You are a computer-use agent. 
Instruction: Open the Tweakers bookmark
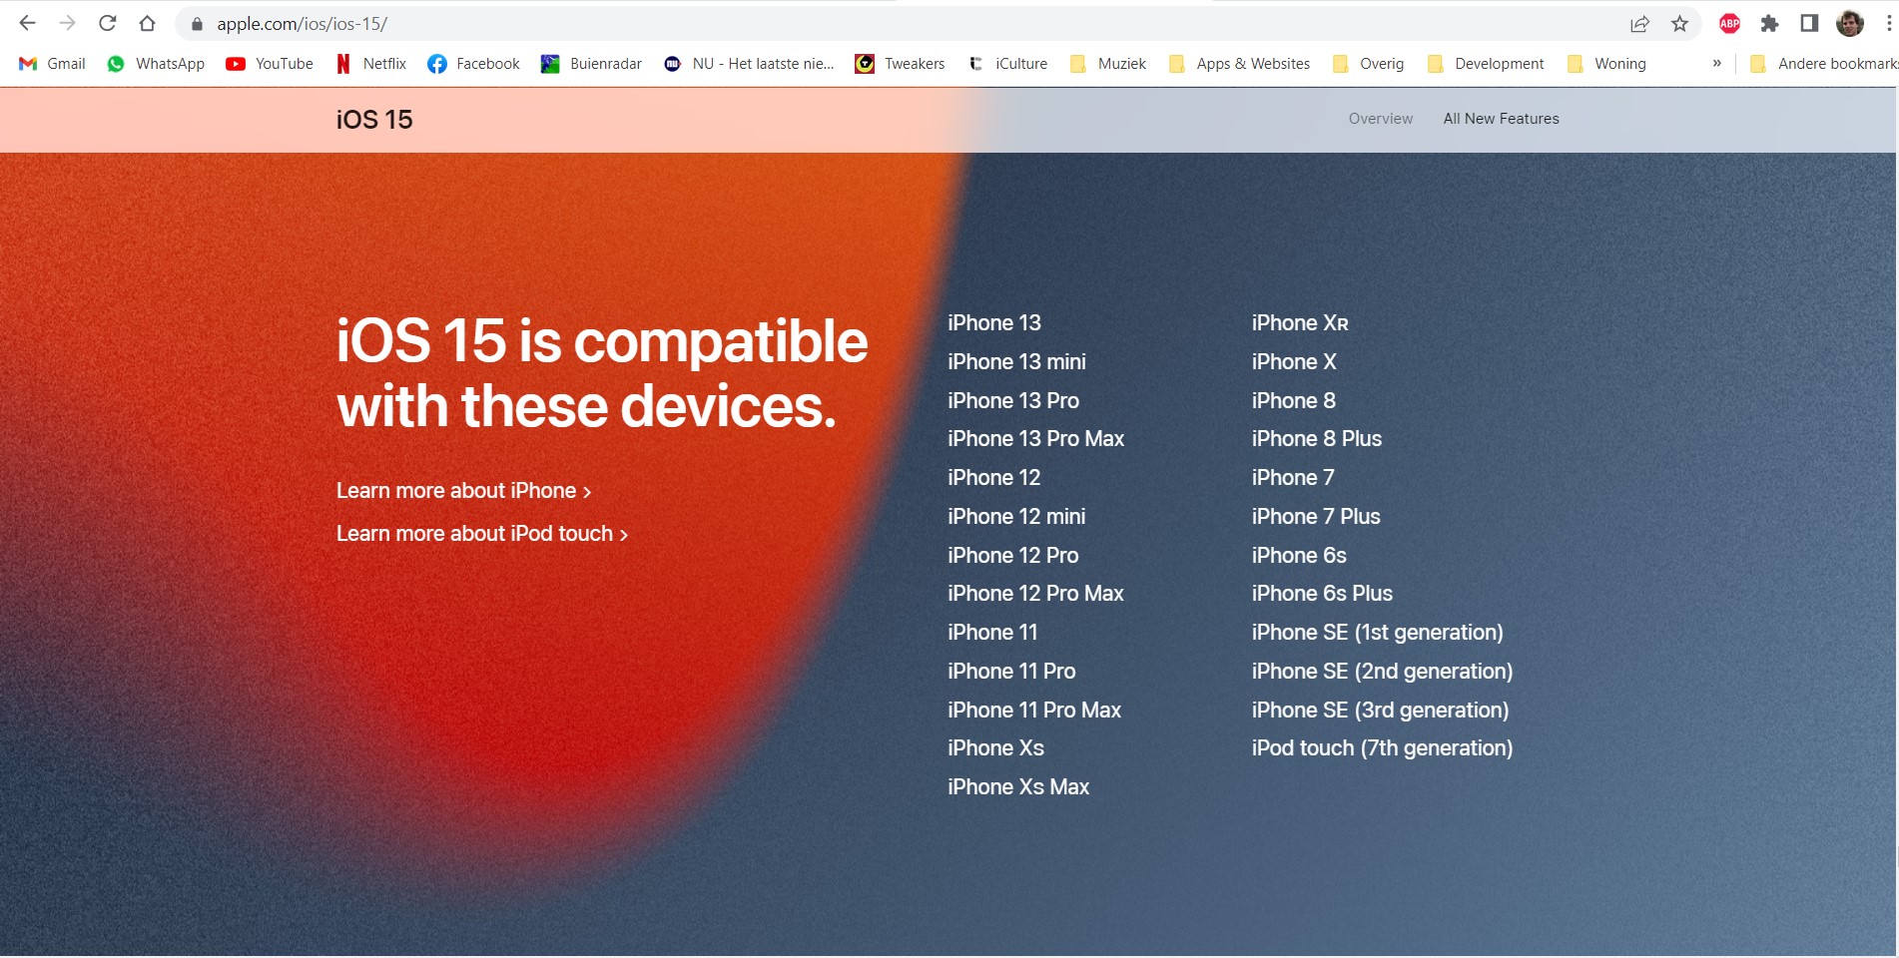pyautogui.click(x=900, y=64)
